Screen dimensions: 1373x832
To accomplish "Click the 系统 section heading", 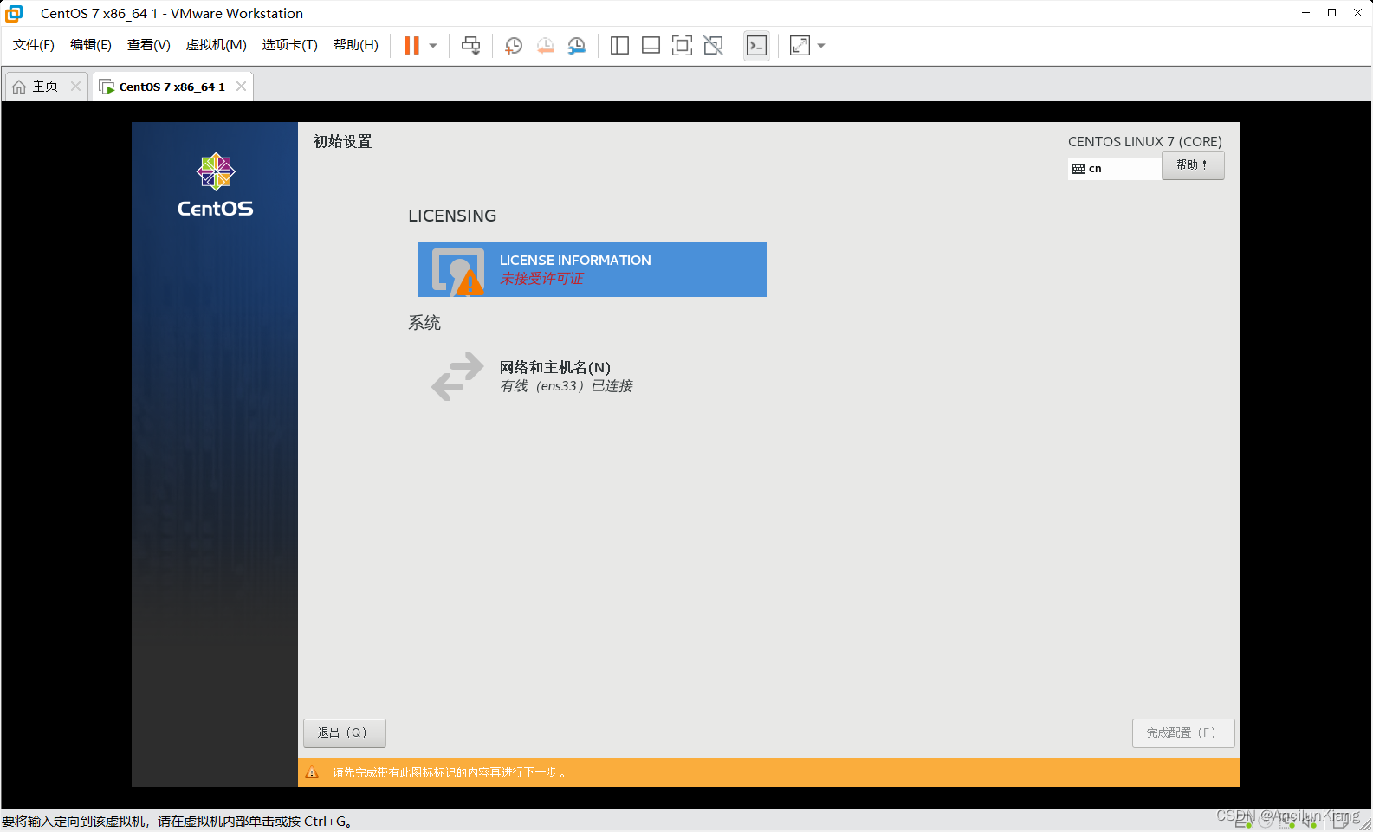I will pos(424,323).
